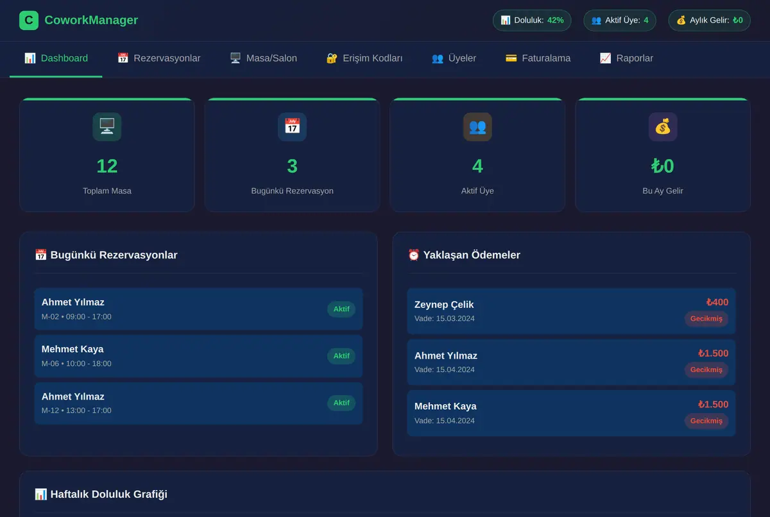Select reservation text M-12 • 13:00 - 17:00
This screenshot has width=770, height=517.
[x=76, y=411]
